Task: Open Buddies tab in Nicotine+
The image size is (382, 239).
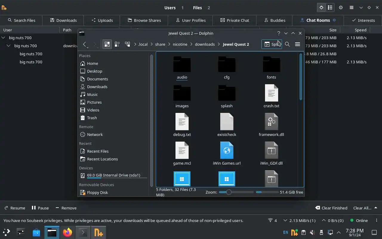Action: [x=275, y=20]
